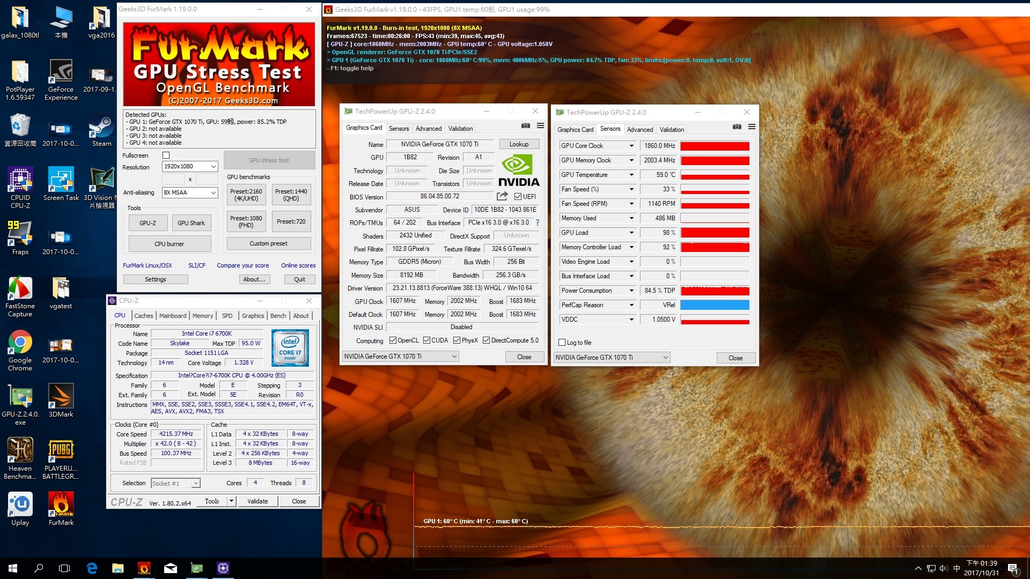The height and width of the screenshot is (579, 1030).
Task: Open the Steam desktop icon
Action: pyautogui.click(x=101, y=130)
